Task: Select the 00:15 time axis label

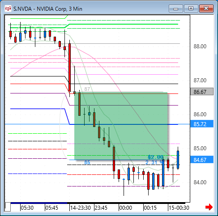Action: (150, 208)
